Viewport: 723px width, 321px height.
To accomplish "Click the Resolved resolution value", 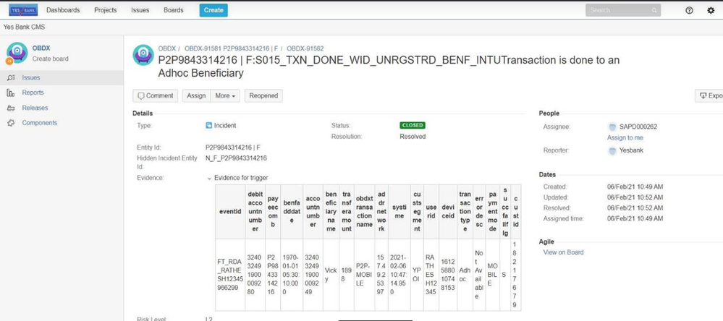I will [x=413, y=137].
